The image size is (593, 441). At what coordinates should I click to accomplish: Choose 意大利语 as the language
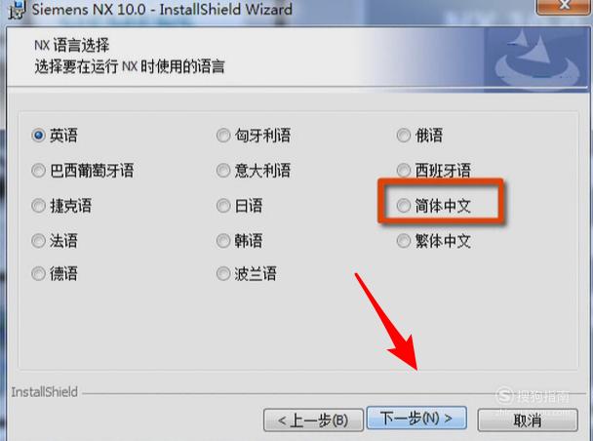[x=223, y=171]
